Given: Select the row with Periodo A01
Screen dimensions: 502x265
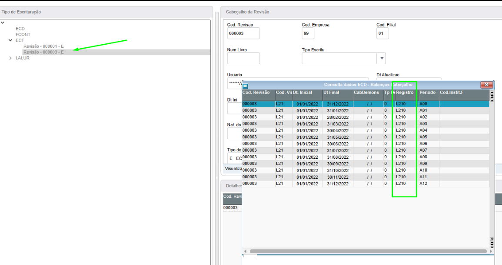Looking at the screenshot, I should click(365, 111).
